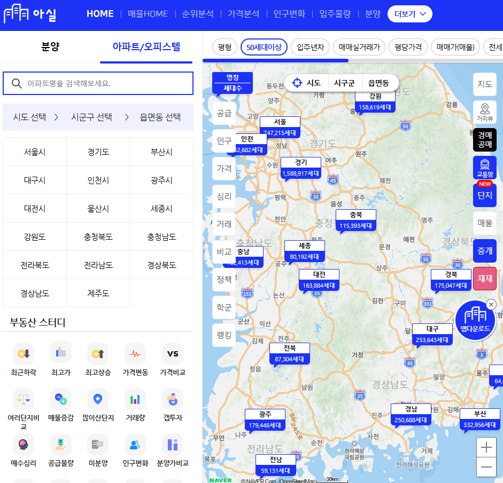Viewport: 503px width, 483px height.
Task: Select 서울시 from region grid
Action: click(35, 152)
